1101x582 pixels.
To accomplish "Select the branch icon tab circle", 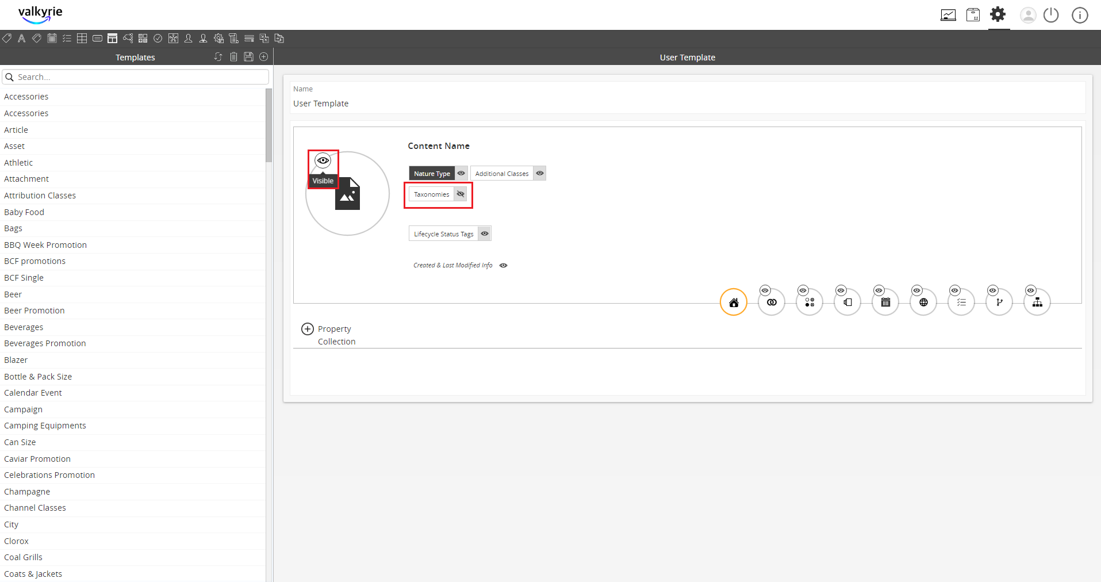I will [x=999, y=303].
